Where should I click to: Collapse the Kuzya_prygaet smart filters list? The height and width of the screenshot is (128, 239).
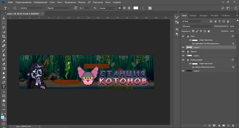click(235, 60)
